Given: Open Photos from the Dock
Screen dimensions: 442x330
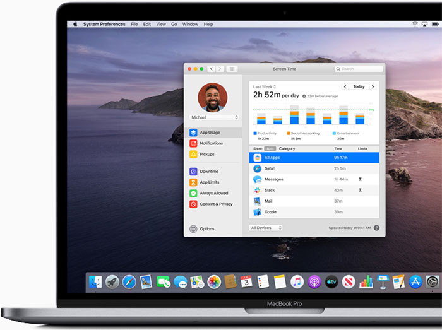Looking at the screenshot, I should 214,282.
